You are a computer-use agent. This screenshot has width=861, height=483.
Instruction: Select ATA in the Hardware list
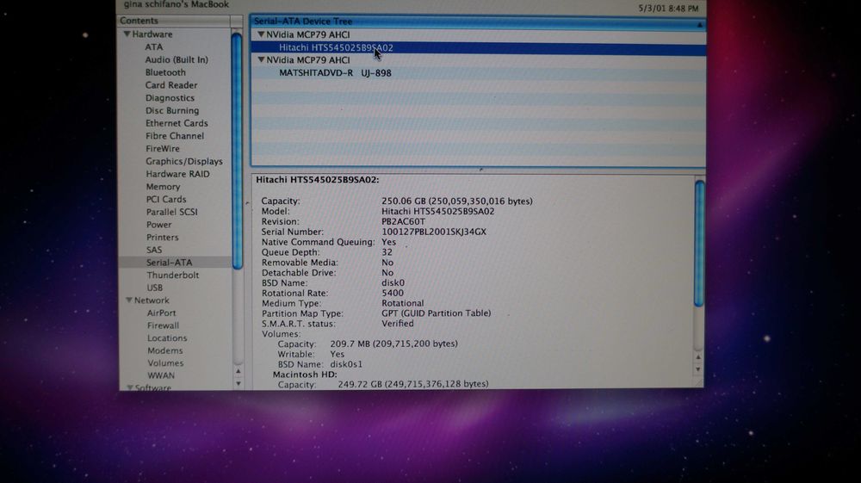tap(154, 47)
